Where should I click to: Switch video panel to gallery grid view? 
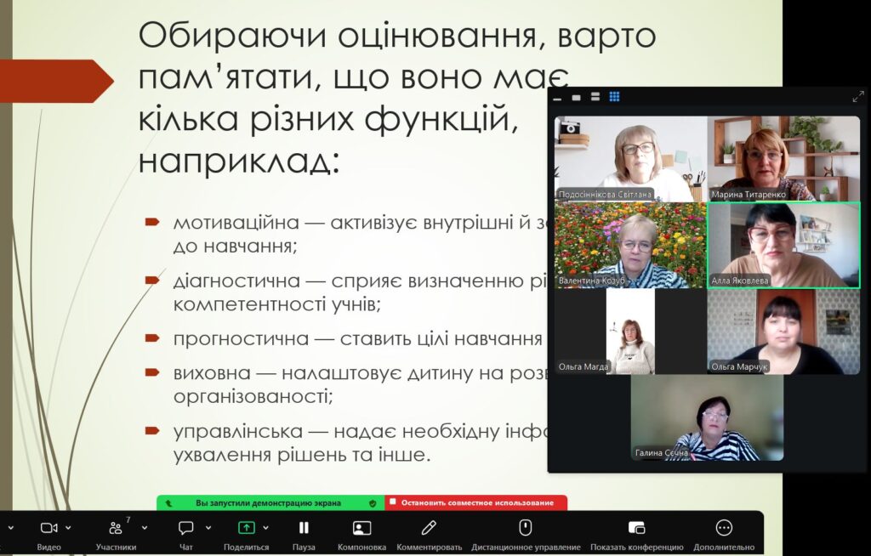coord(614,97)
